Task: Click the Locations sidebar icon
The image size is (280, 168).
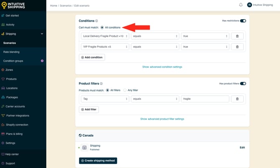Action: click(x=3, y=88)
